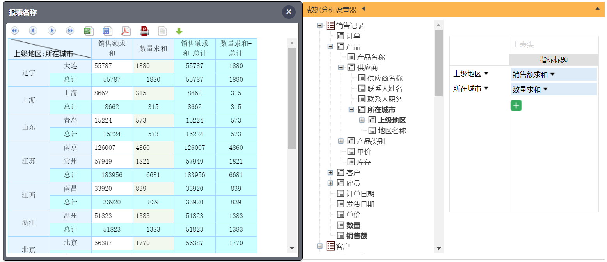Open the 数量求和 indicator dropdown
Screen dimensions: 607x262
tap(545, 89)
